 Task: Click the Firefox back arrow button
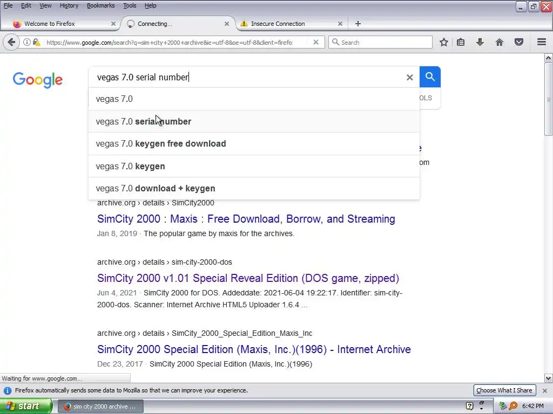11,42
